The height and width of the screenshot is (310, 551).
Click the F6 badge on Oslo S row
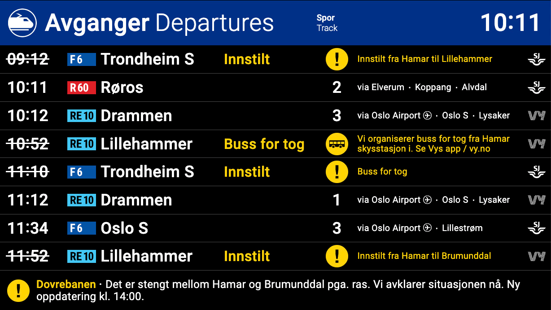[x=81, y=228]
